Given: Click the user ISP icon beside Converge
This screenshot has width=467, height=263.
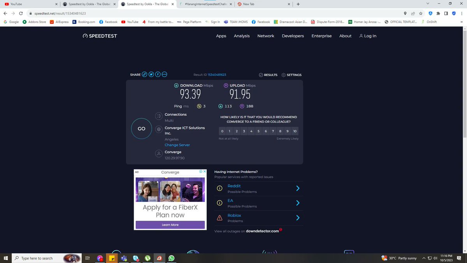Looking at the screenshot, I should tap(158, 154).
